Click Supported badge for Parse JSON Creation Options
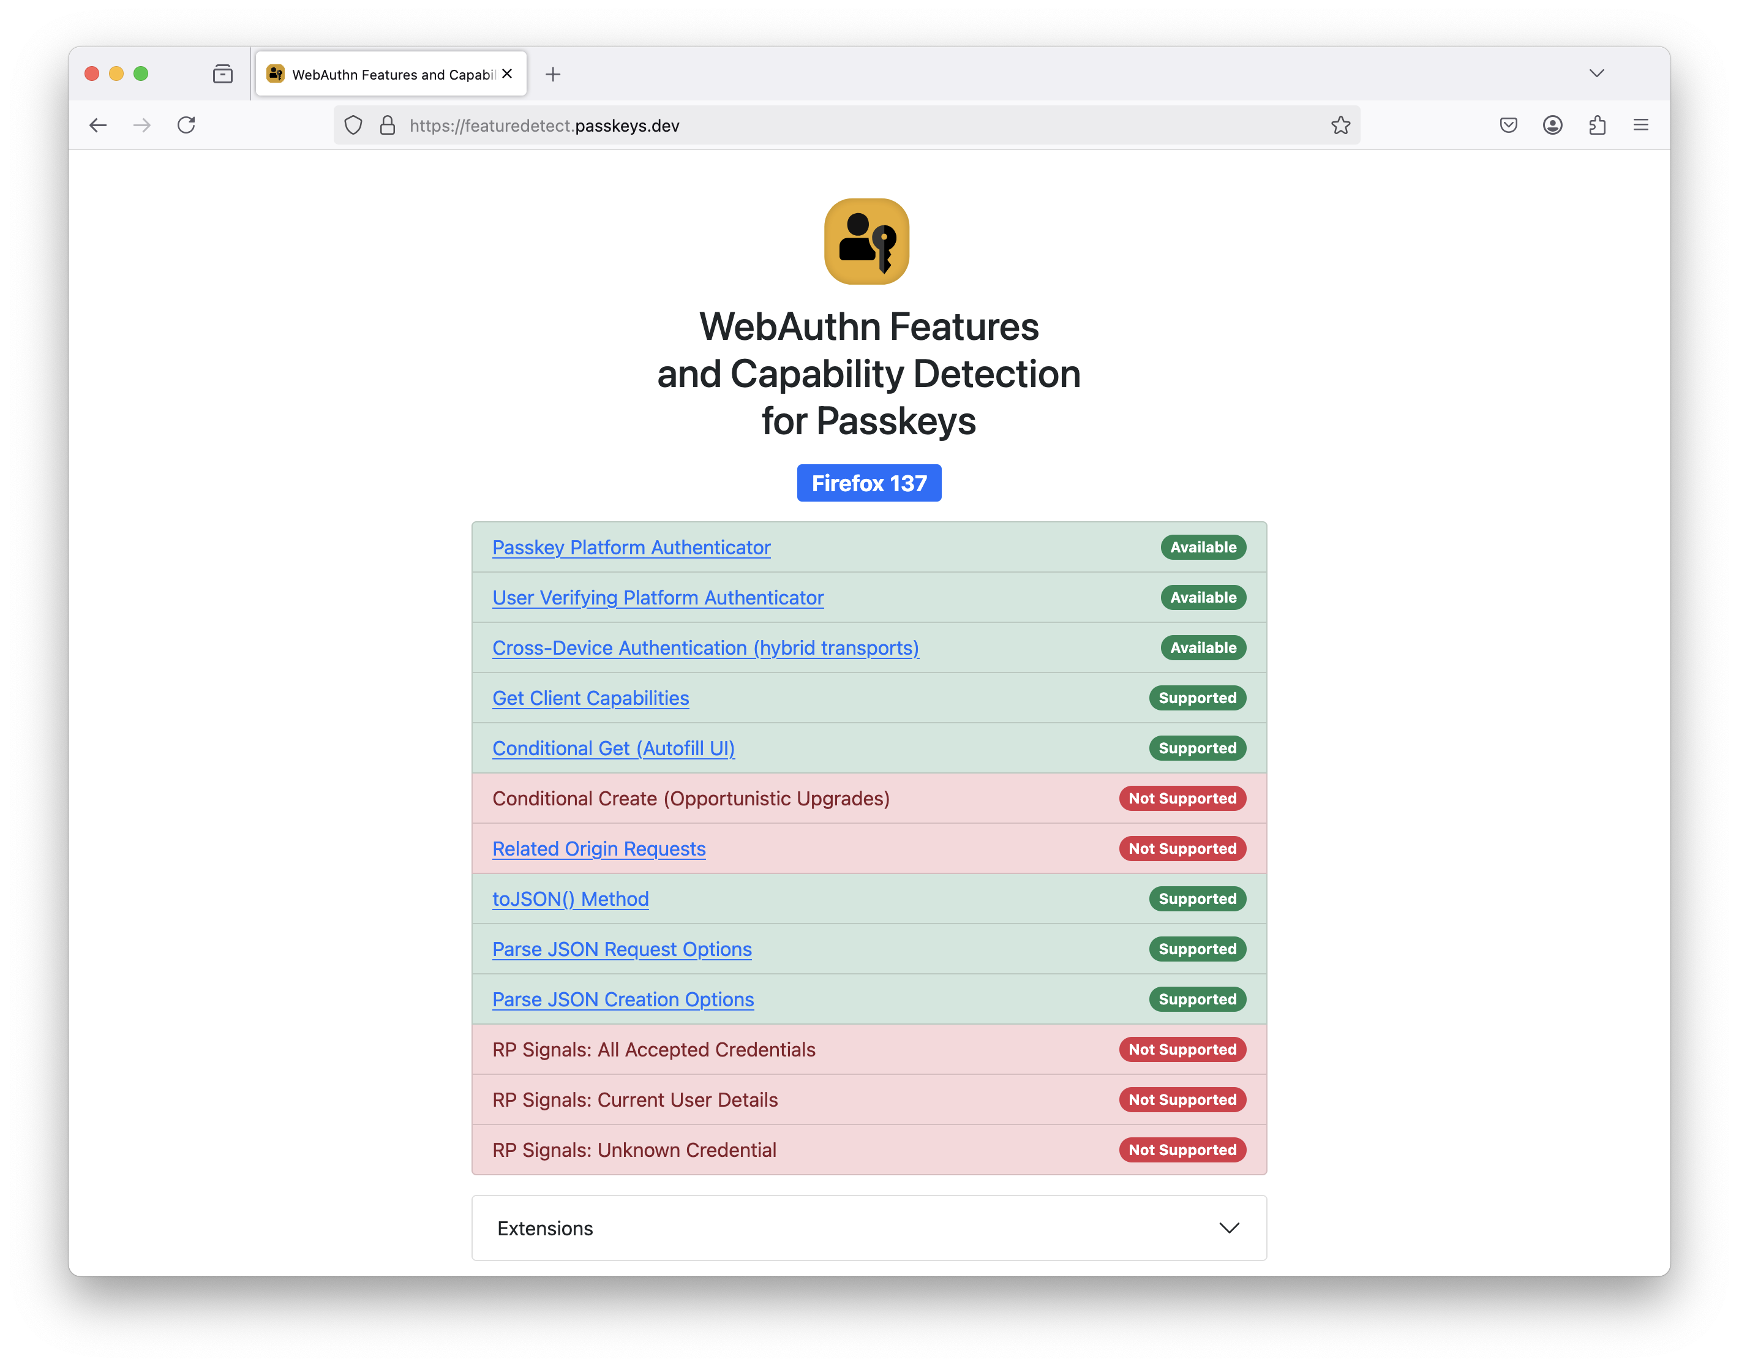 [1197, 1000]
